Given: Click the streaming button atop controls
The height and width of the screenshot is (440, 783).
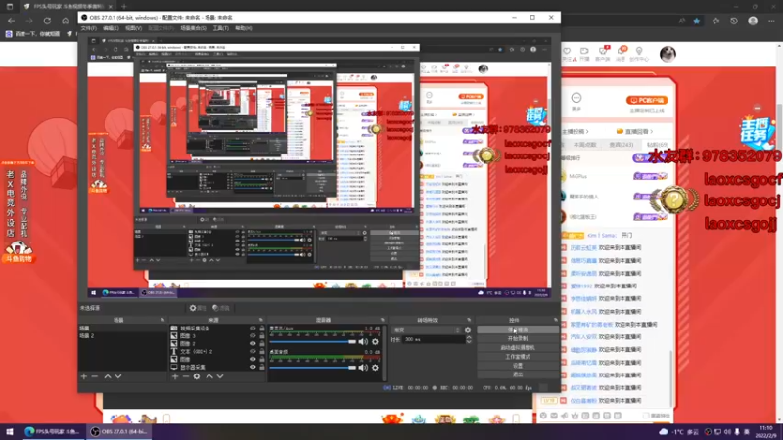Looking at the screenshot, I should [x=518, y=330].
